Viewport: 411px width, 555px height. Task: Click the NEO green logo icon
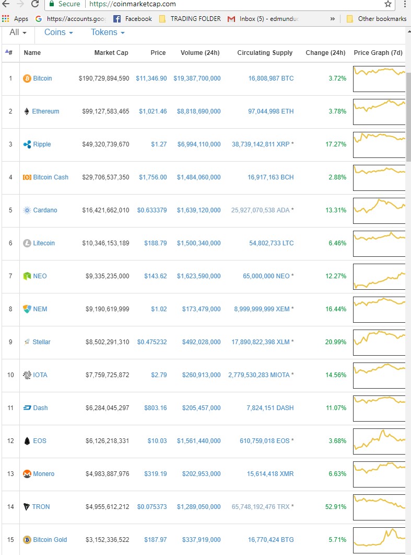27,276
